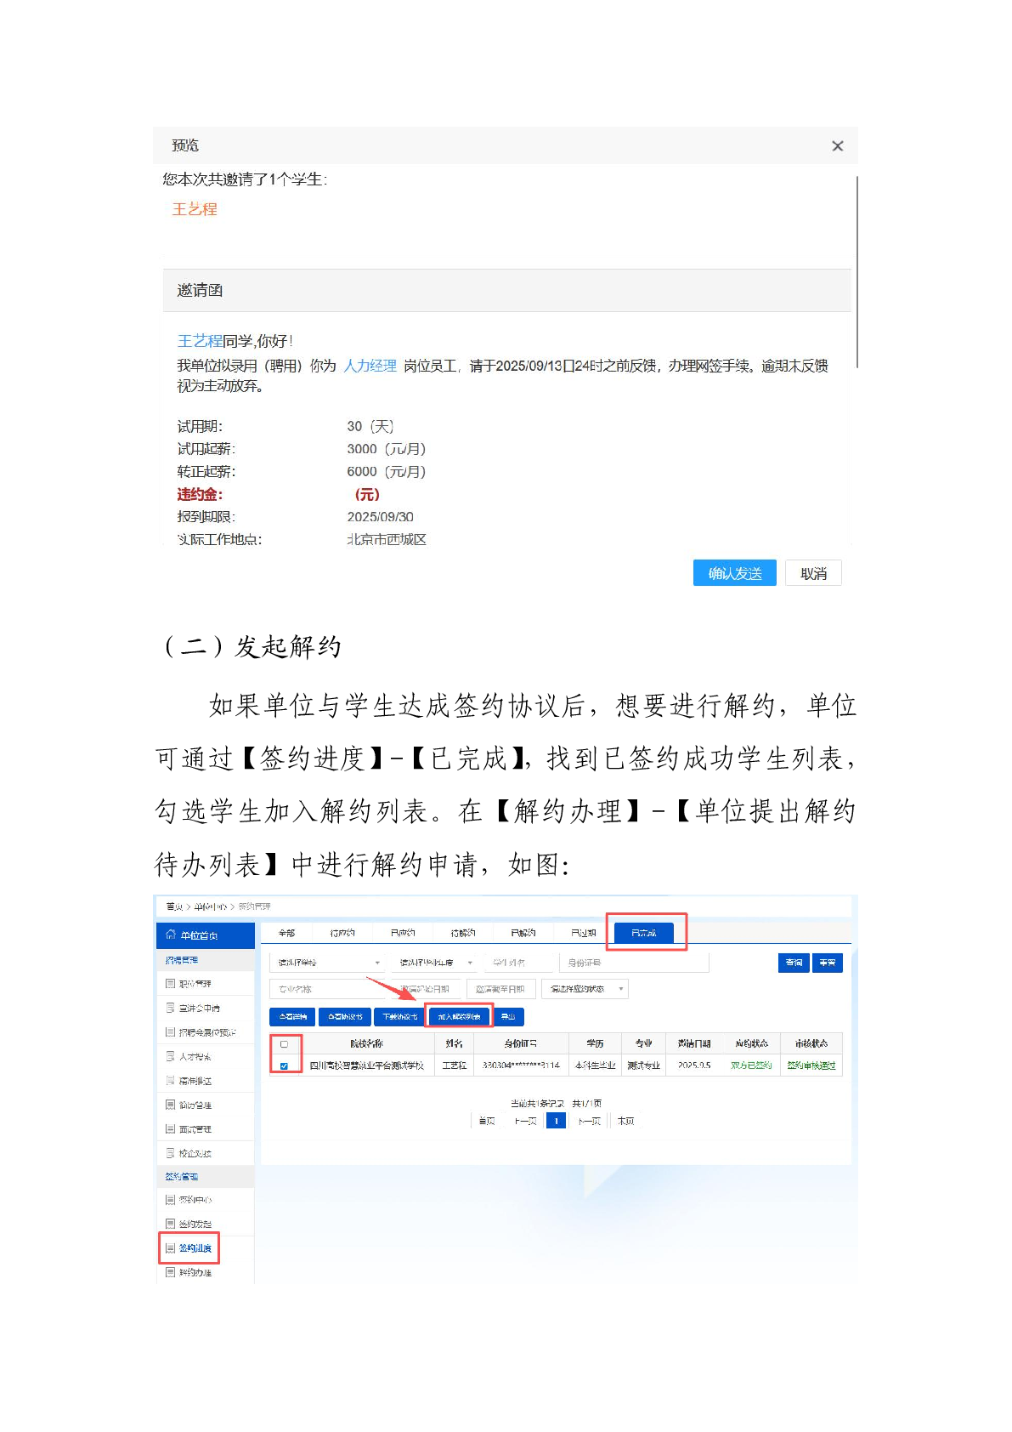Click the 宣讲会申请 sidebar document icon
The width and height of the screenshot is (1012, 1432).
(x=171, y=1008)
